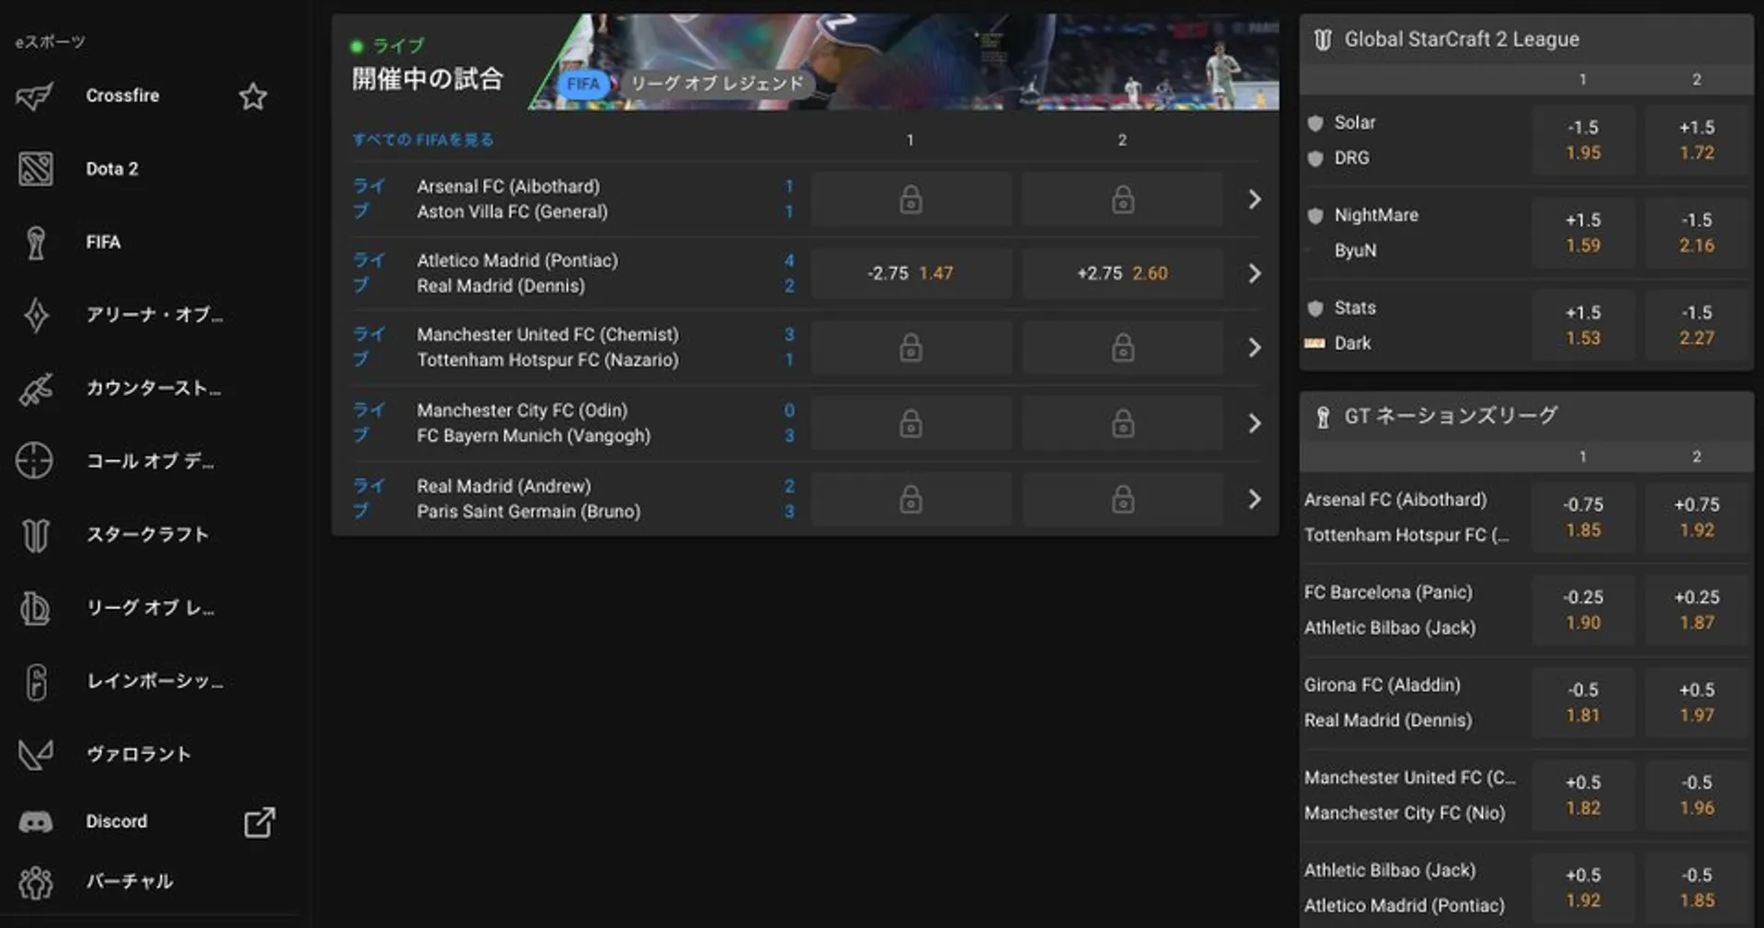Click the Dota 2 logo icon
Image resolution: width=1764 pixels, height=928 pixels.
coord(35,169)
